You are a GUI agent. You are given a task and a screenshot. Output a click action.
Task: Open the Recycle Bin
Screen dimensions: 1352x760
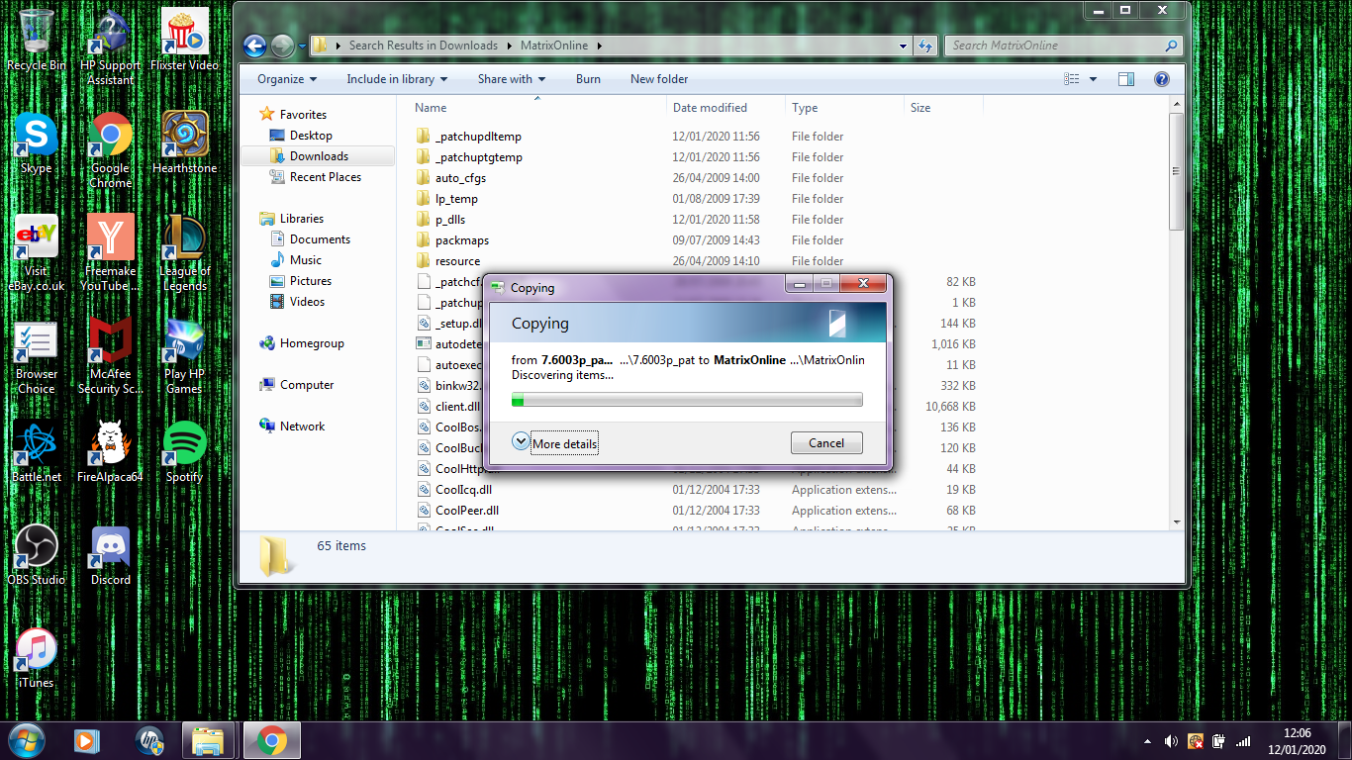[37, 33]
